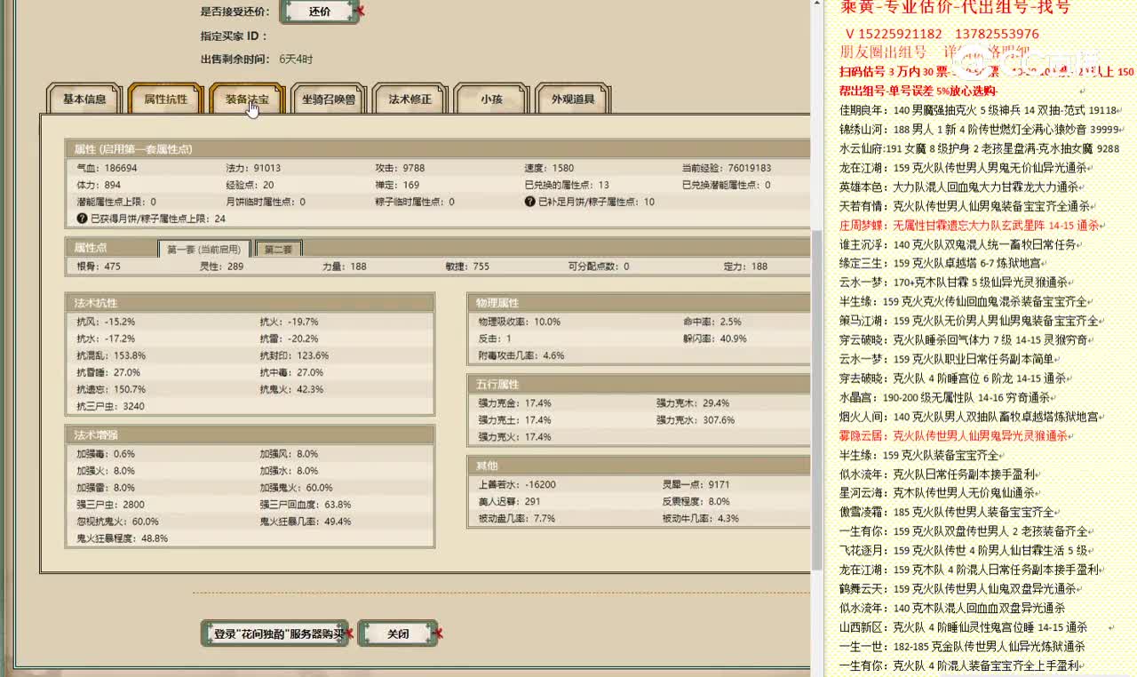
Task: Click the 攻击: 9788 value
Action: point(400,168)
